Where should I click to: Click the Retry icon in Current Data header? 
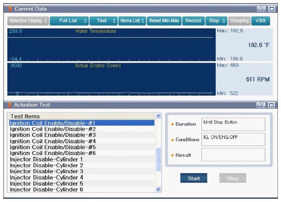261,8
